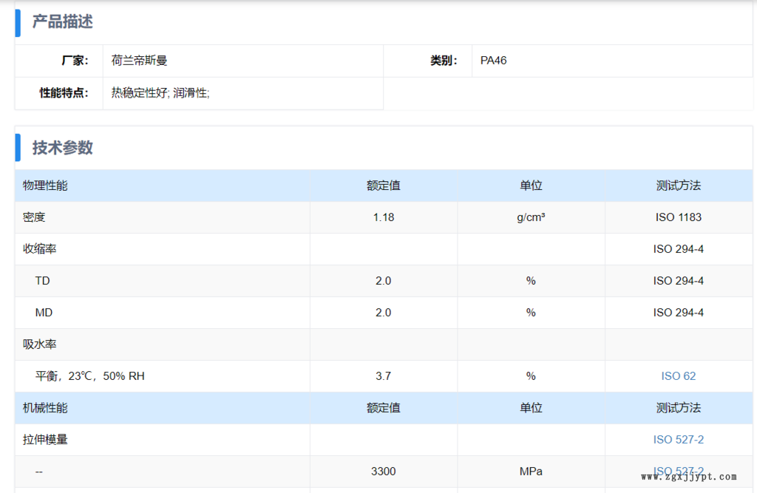Select the PA46 category value

click(493, 61)
